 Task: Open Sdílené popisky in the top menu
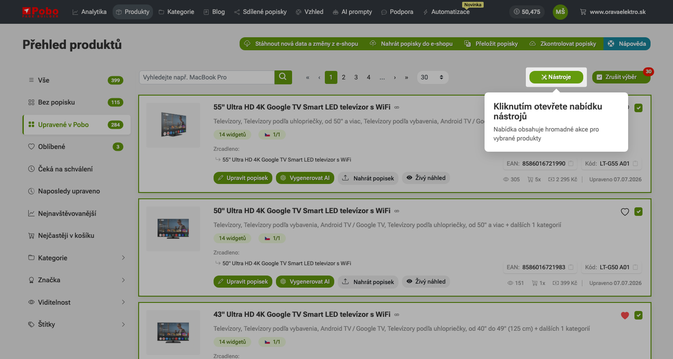coord(260,12)
